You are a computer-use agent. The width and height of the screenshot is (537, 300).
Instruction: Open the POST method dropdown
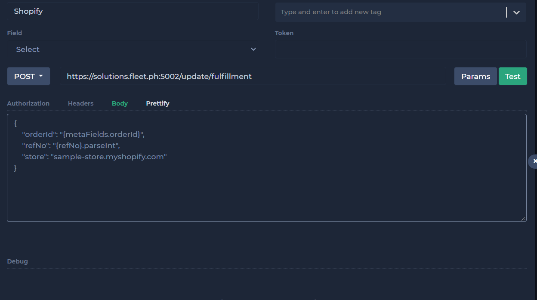tap(28, 76)
